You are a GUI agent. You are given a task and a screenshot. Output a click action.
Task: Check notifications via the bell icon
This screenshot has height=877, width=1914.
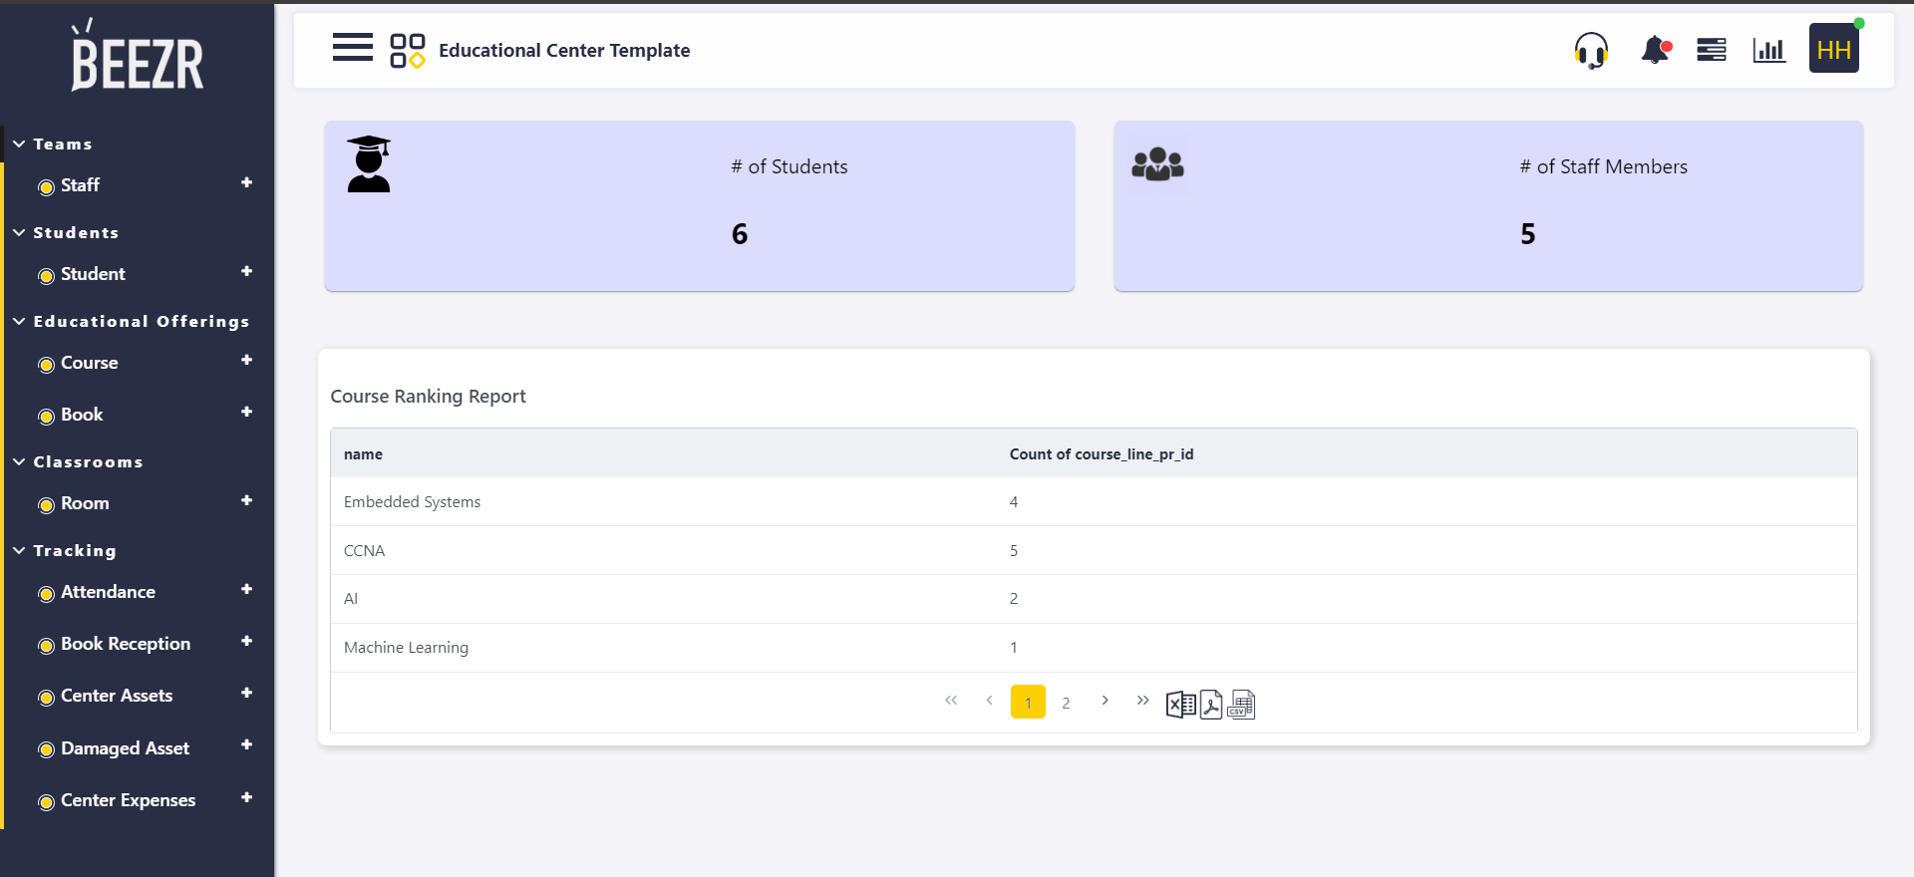pyautogui.click(x=1654, y=50)
